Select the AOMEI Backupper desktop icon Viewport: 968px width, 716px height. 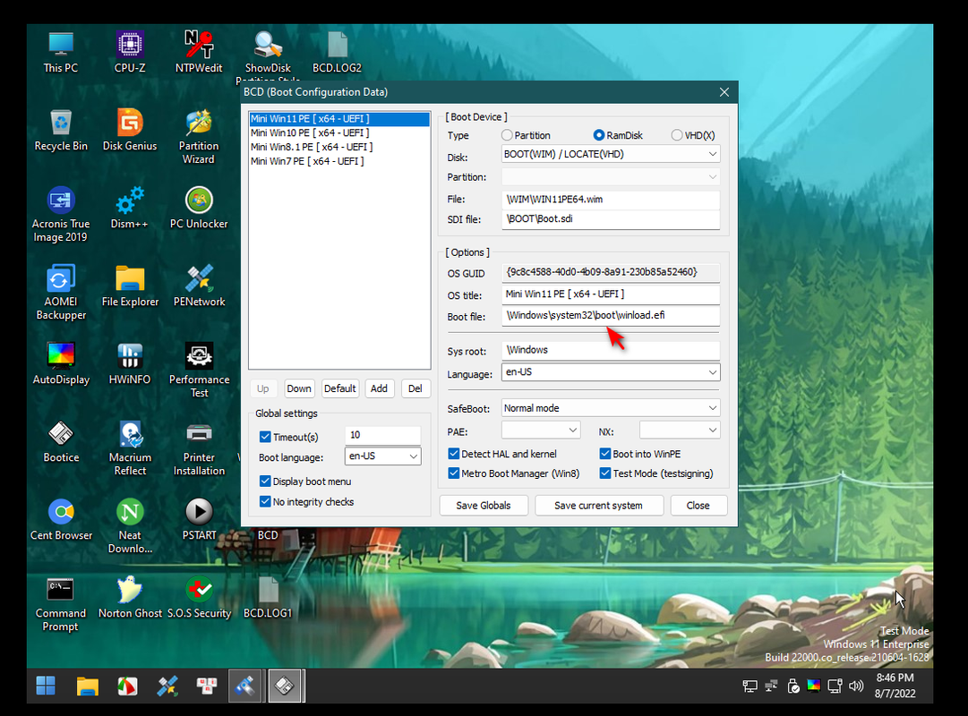coord(61,292)
